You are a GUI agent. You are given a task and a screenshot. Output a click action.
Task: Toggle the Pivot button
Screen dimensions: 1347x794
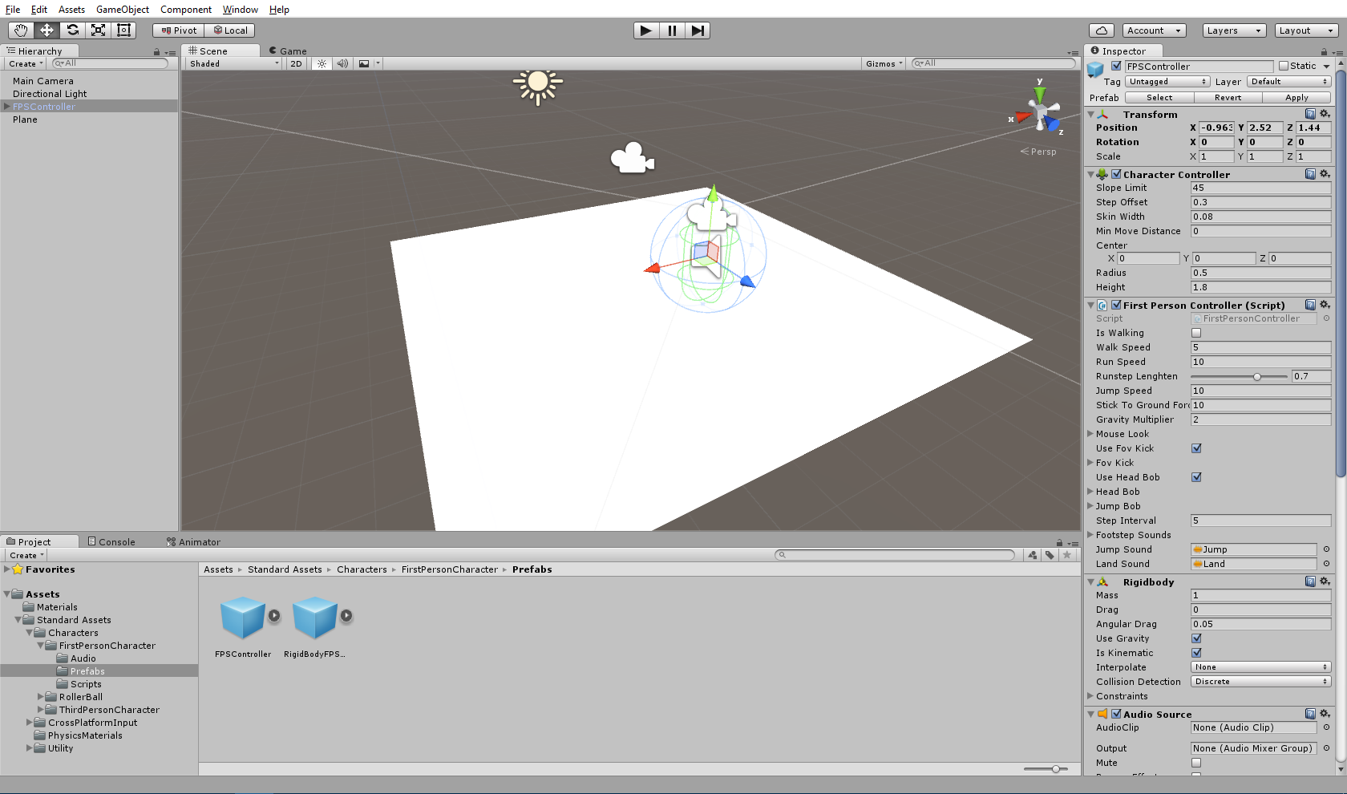pos(179,30)
